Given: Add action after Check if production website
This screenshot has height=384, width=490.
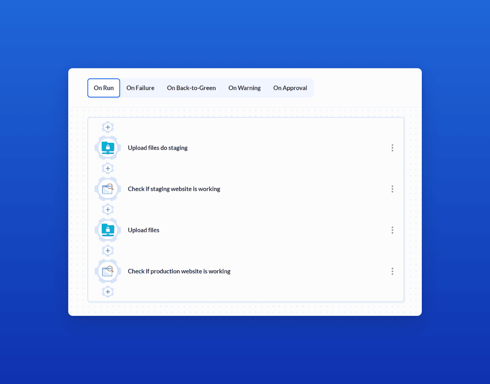Looking at the screenshot, I should (108, 292).
